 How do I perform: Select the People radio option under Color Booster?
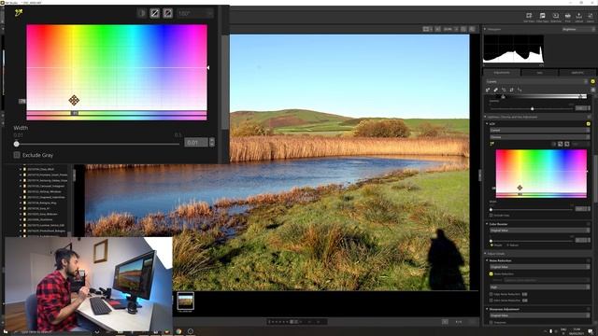click(492, 245)
